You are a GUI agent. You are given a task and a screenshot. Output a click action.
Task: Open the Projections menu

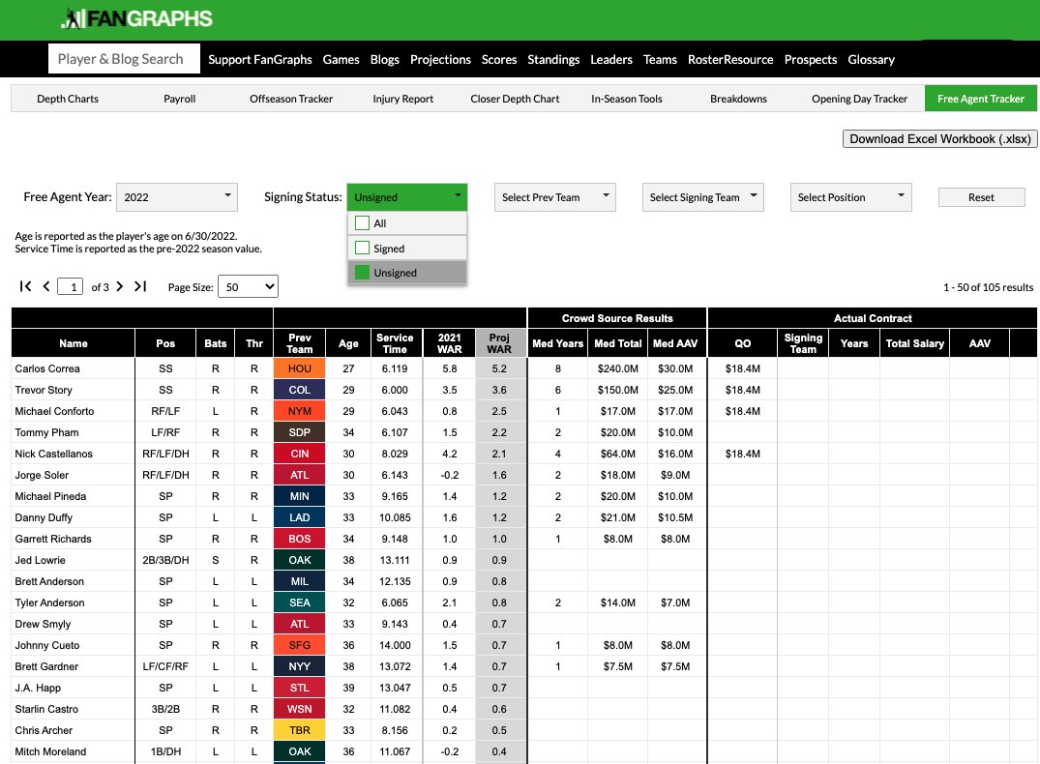(x=440, y=59)
